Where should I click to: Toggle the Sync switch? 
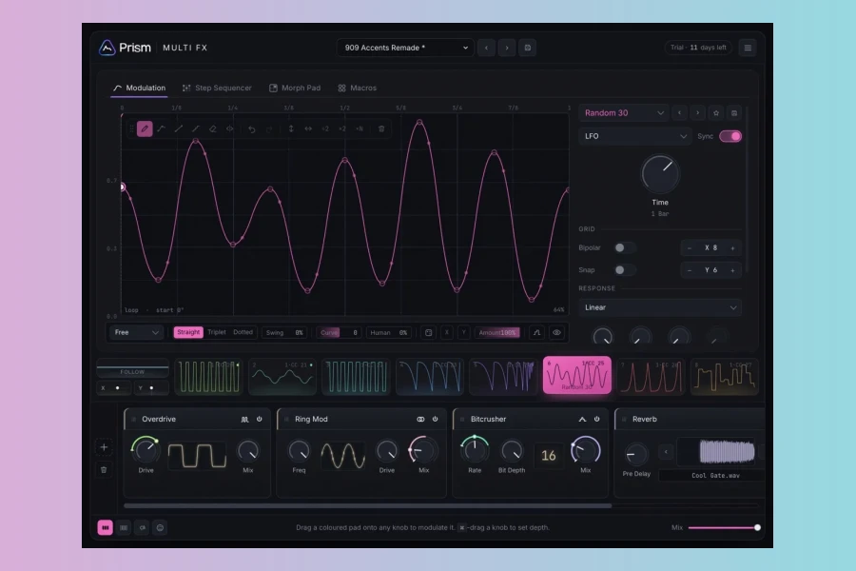[730, 136]
